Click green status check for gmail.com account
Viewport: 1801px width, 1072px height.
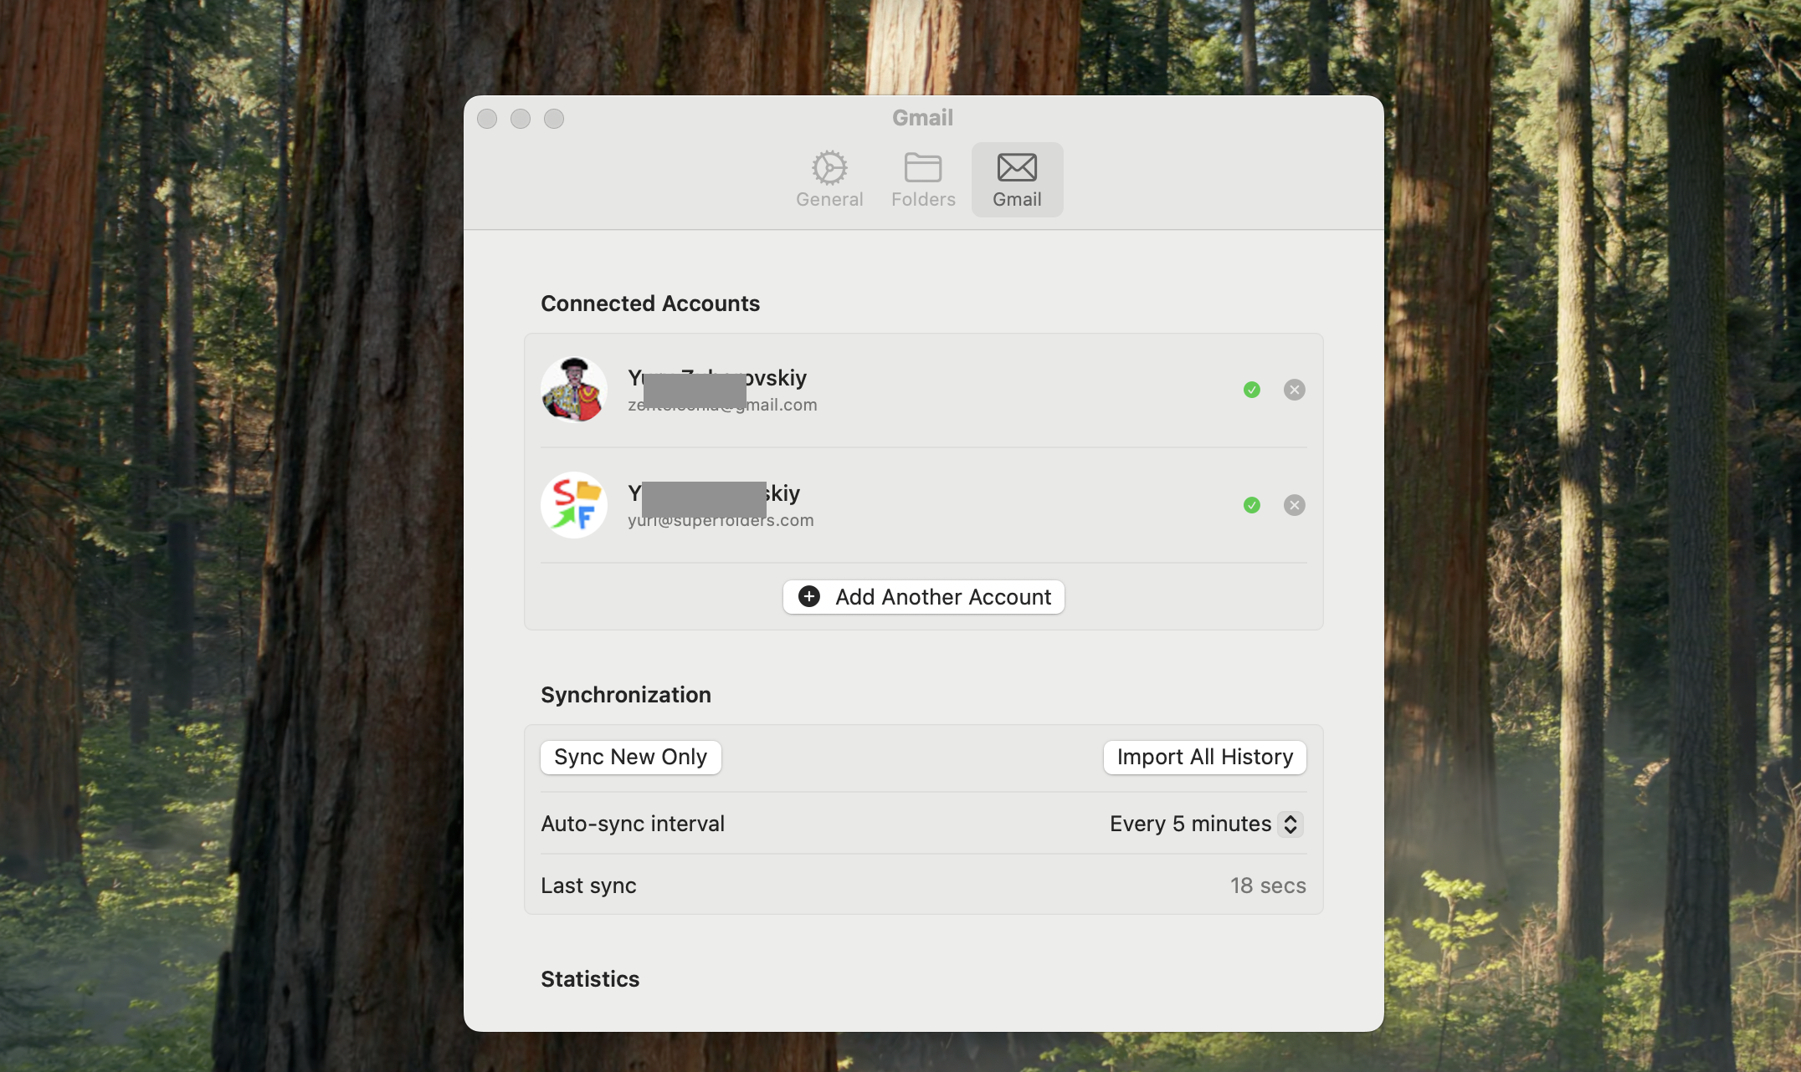point(1251,390)
